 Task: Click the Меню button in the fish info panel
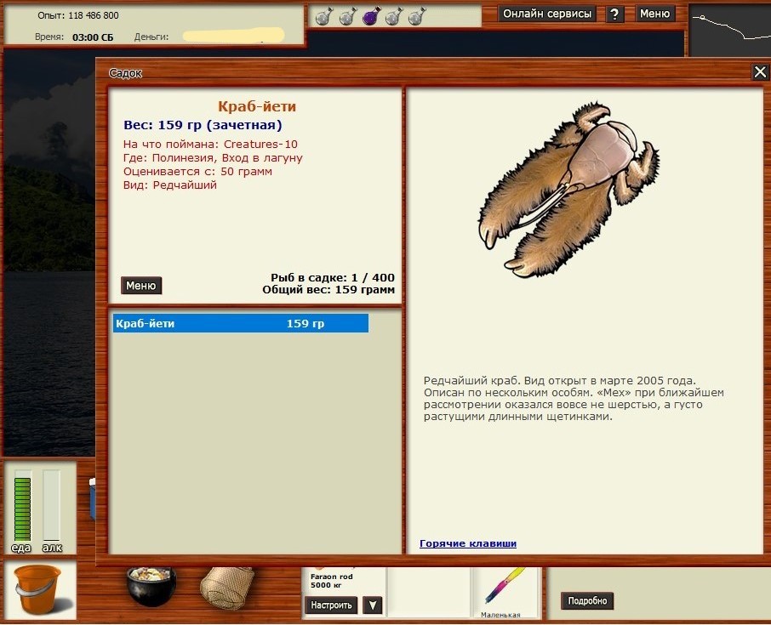pyautogui.click(x=141, y=286)
